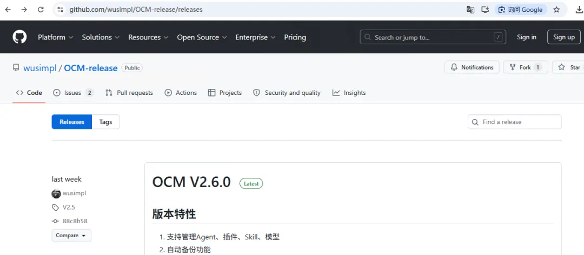The image size is (584, 255).
Task: Open the OCM V2.6.0 release title
Action: (191, 183)
